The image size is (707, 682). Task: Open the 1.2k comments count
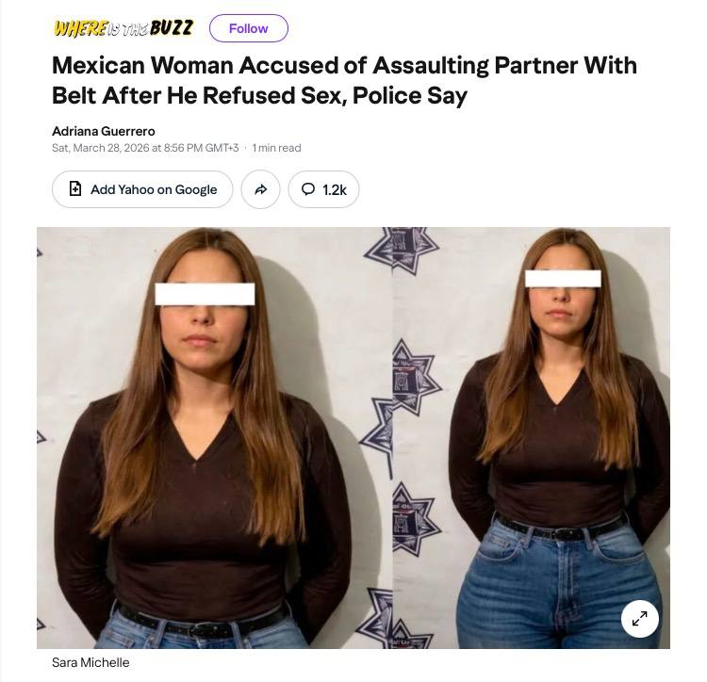click(335, 190)
